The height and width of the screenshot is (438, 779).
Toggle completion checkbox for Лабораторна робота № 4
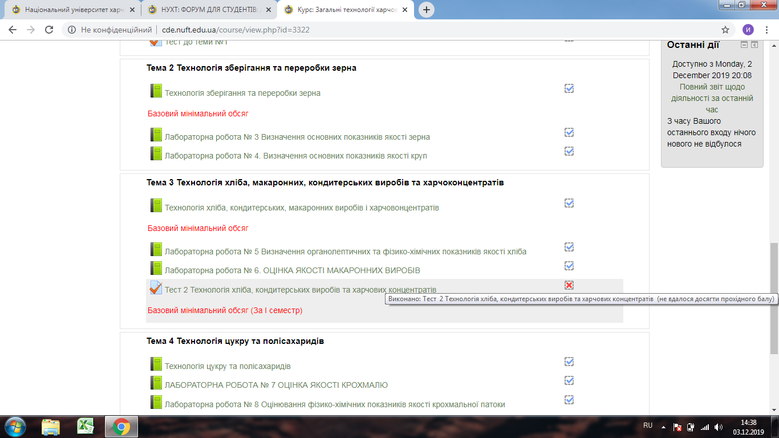(x=569, y=151)
